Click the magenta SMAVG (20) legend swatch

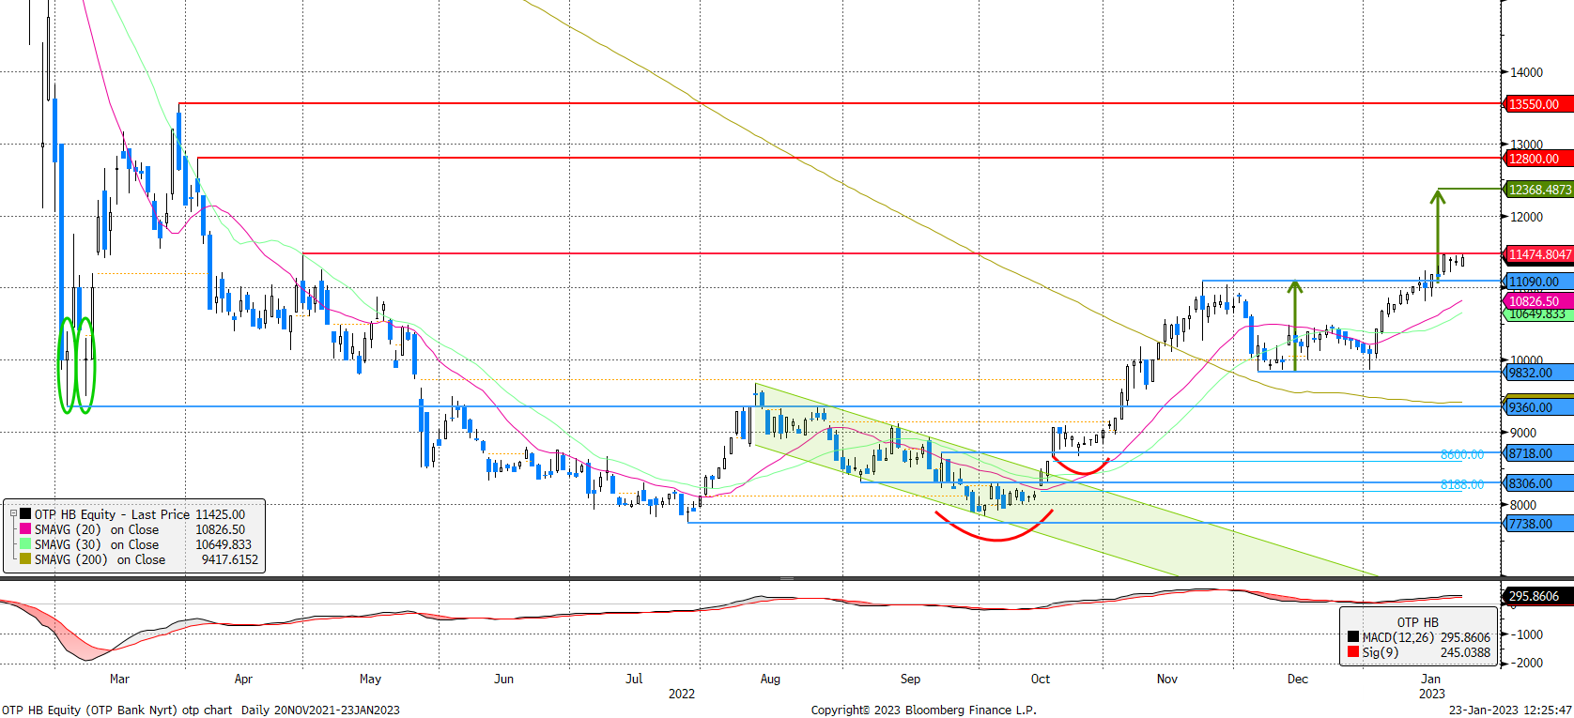(x=25, y=529)
